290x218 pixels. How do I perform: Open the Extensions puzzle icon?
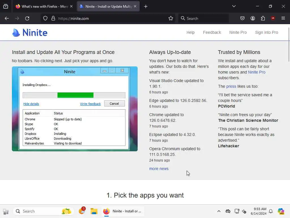click(x=263, y=18)
